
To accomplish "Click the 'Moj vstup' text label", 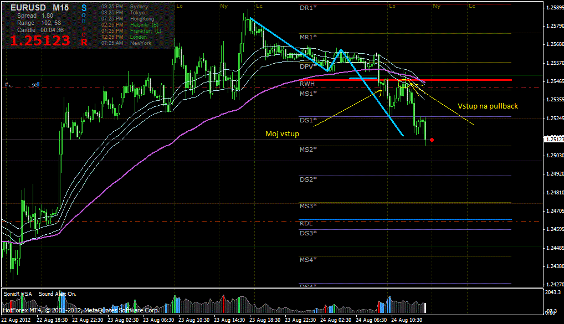I will [281, 134].
